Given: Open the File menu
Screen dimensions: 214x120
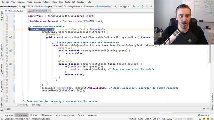Looking at the screenshot, I should pos(2,2).
